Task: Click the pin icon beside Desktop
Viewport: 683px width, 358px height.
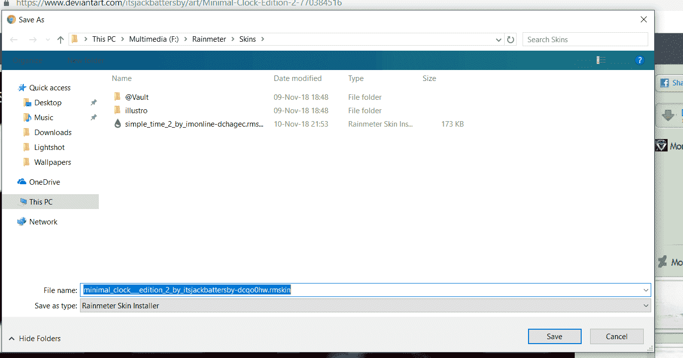Action: 93,103
